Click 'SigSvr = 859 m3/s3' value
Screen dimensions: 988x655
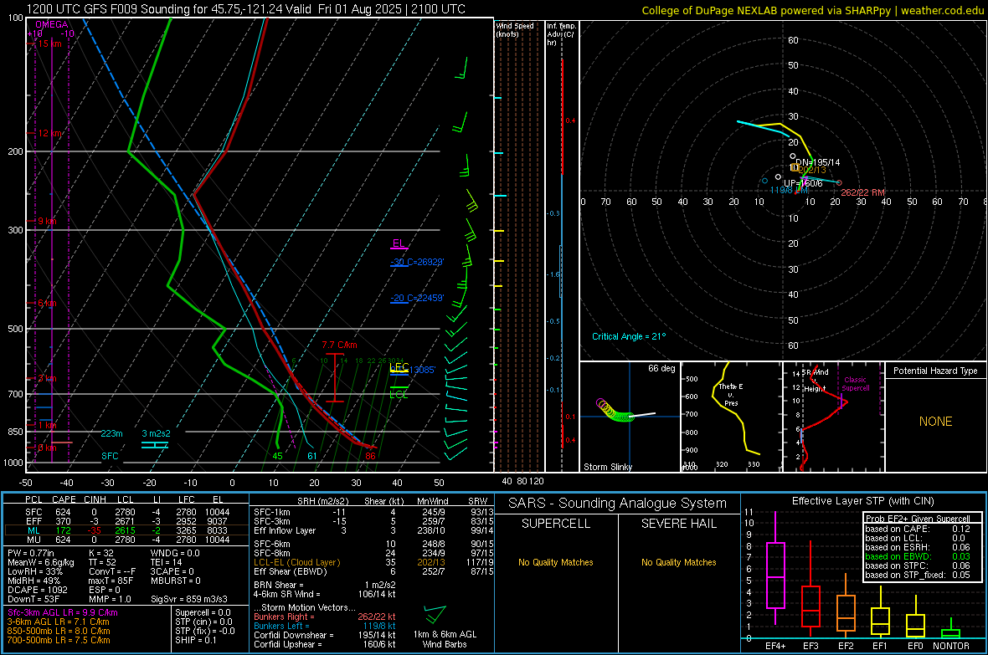(189, 599)
